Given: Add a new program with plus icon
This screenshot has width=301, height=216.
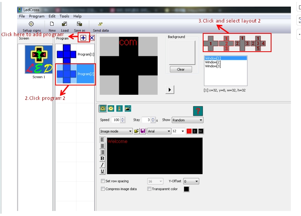Looking at the screenshot, I should click(x=84, y=38).
